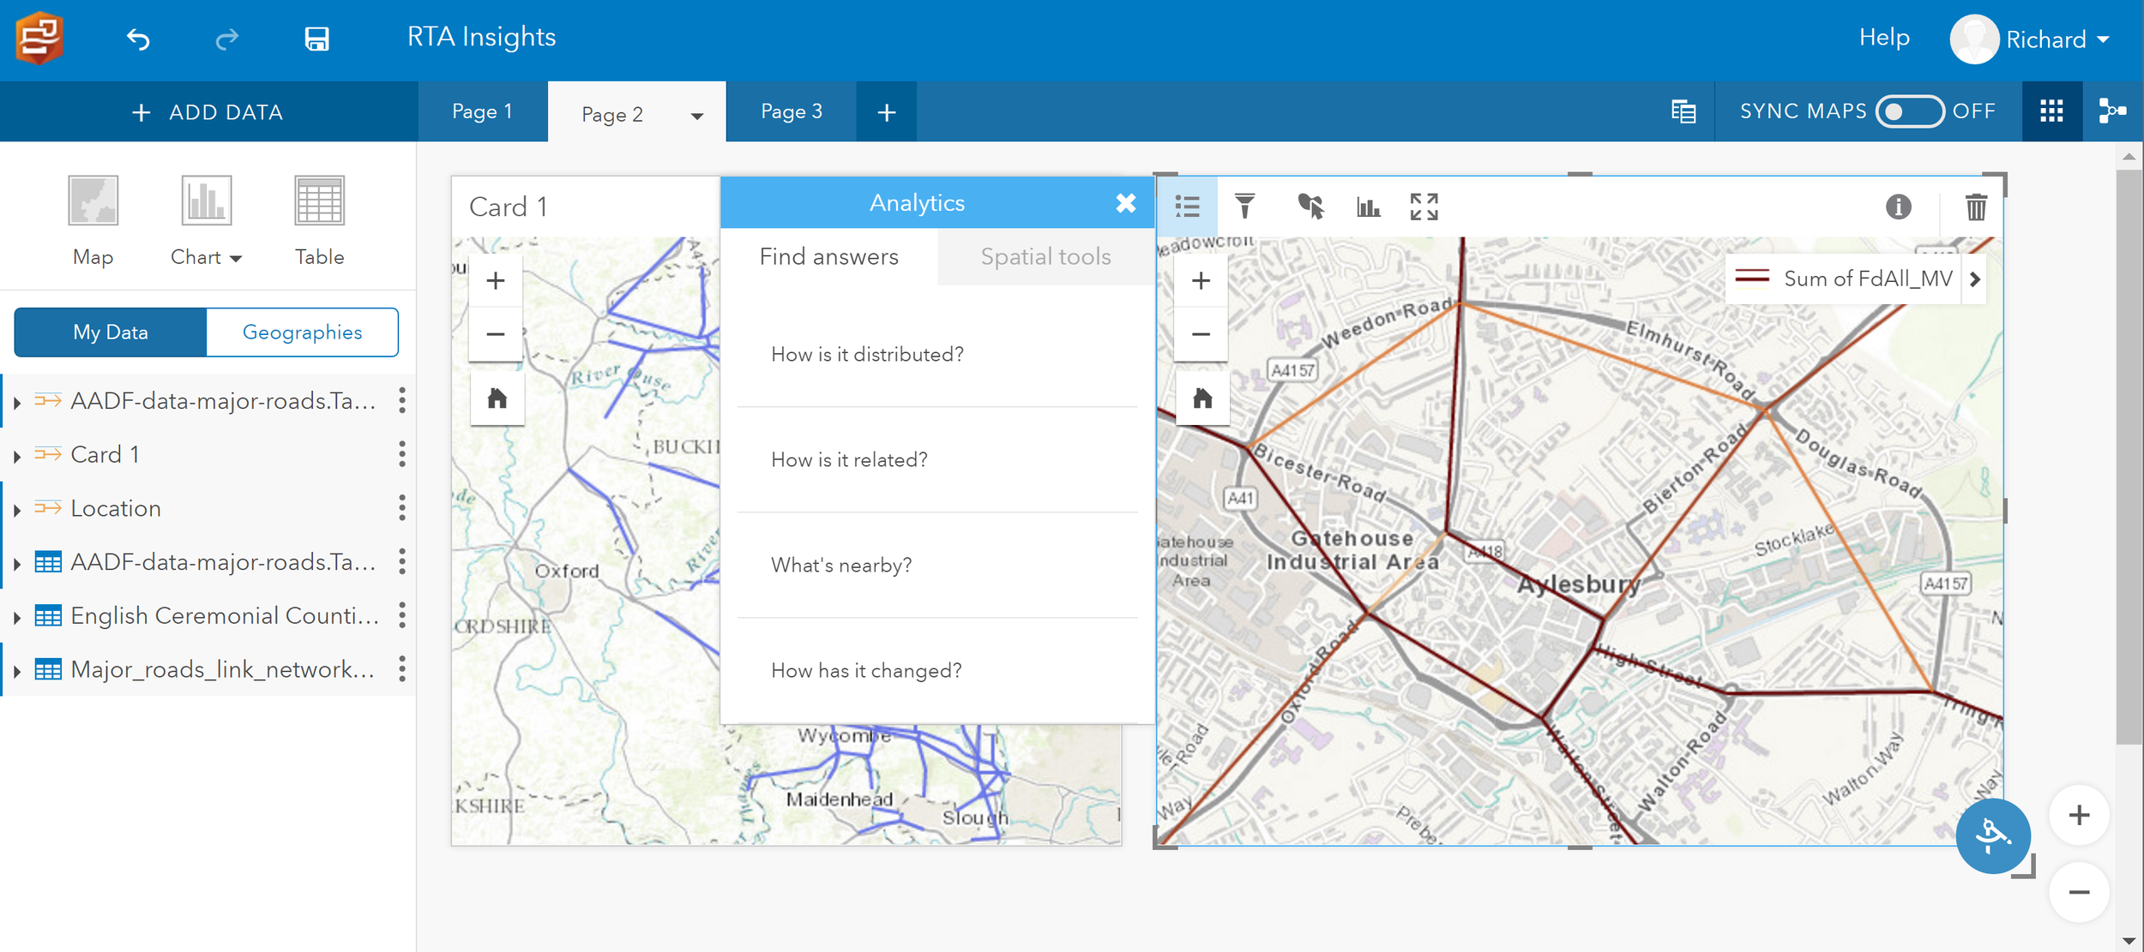Create a Map card
Viewport: 2144px width, 952px height.
pos(93,221)
